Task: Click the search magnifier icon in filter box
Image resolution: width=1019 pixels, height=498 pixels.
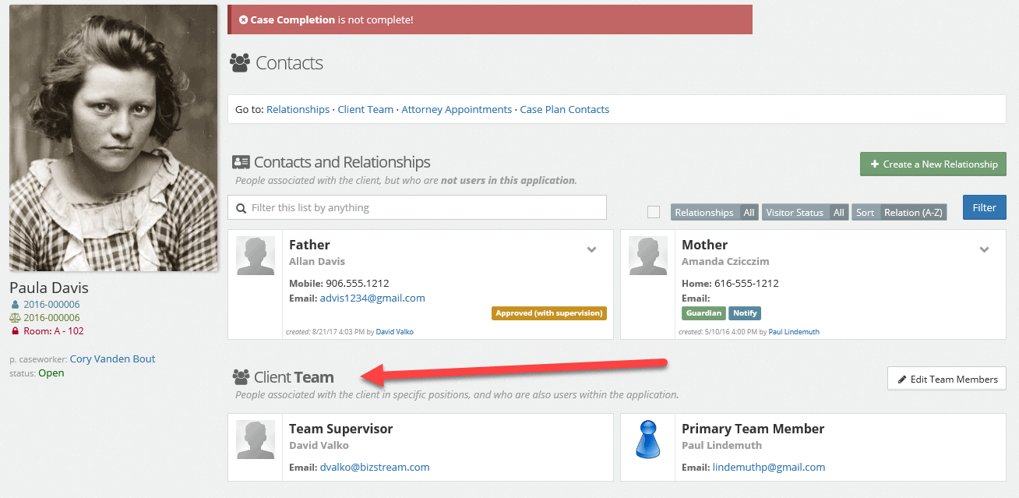Action: (x=240, y=208)
